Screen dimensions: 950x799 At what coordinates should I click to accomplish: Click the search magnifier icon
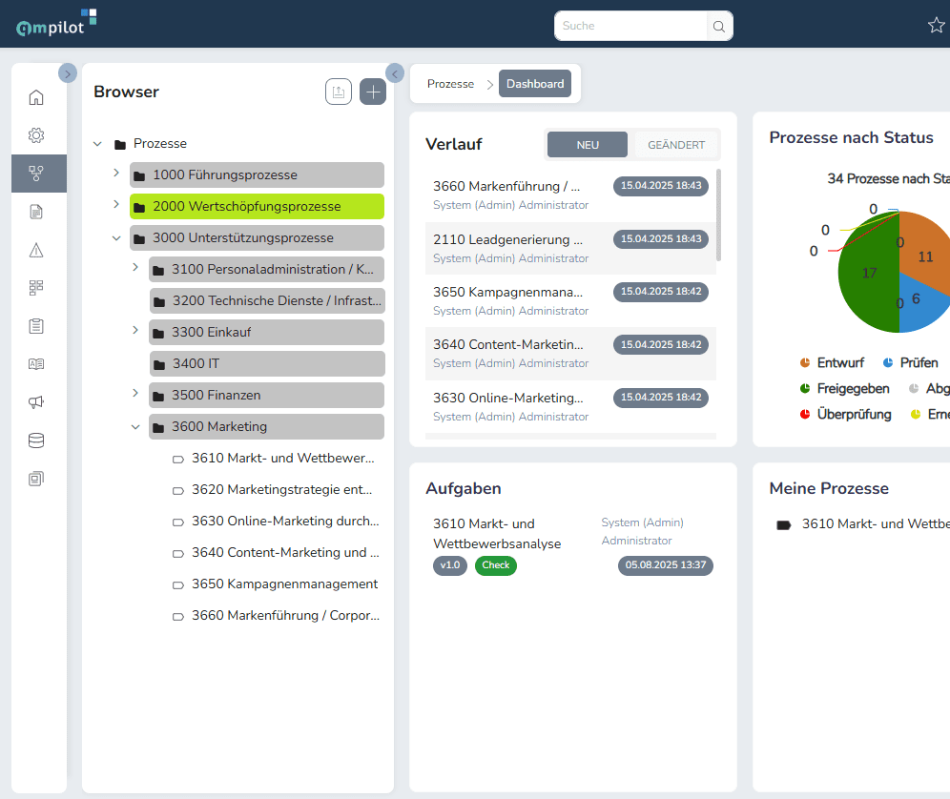click(719, 26)
